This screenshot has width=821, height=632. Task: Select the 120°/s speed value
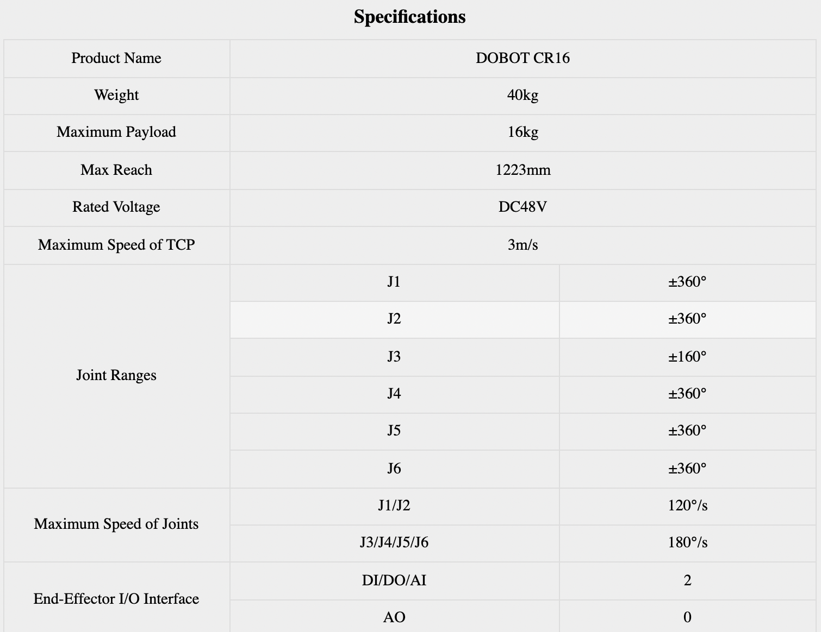[687, 505]
